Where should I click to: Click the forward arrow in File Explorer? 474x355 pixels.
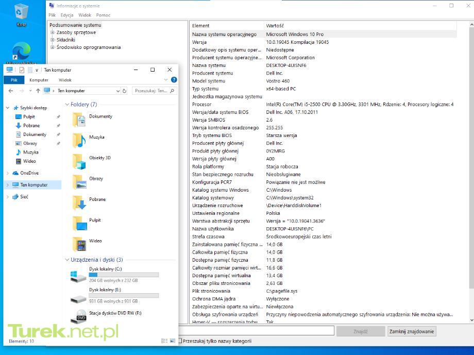(x=22, y=91)
